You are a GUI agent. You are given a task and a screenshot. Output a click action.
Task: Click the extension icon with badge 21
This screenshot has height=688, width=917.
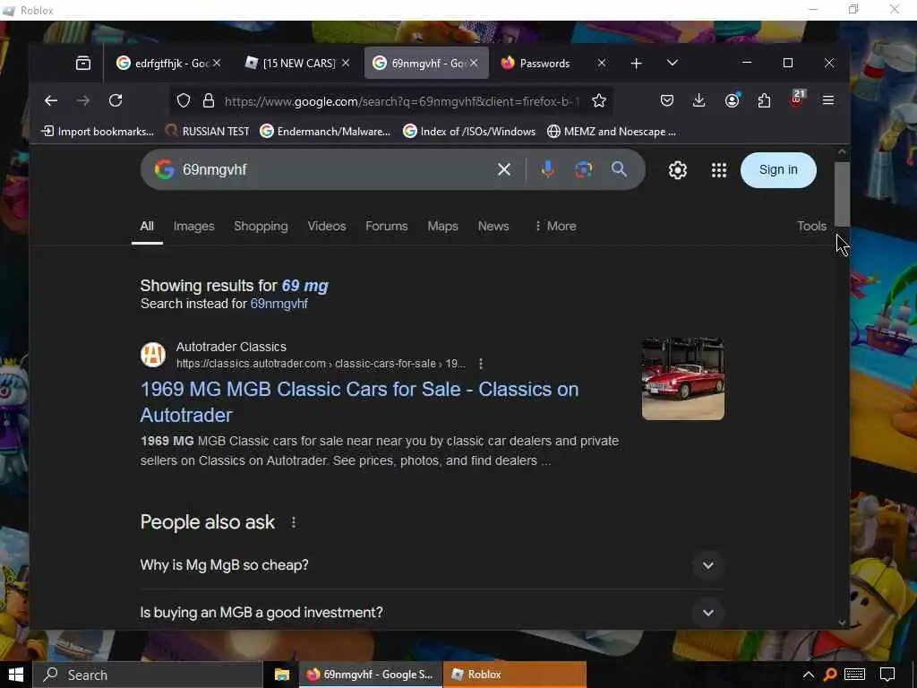(796, 99)
